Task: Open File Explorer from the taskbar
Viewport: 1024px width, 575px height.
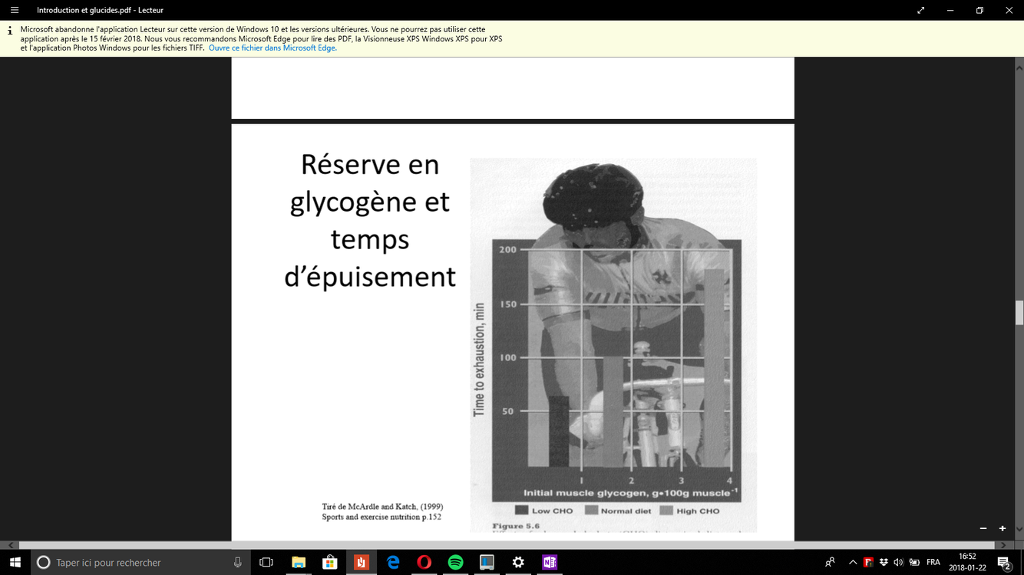Action: coord(299,562)
